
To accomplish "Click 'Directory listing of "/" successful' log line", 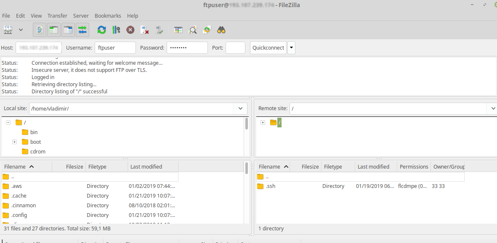I will pos(69,92).
